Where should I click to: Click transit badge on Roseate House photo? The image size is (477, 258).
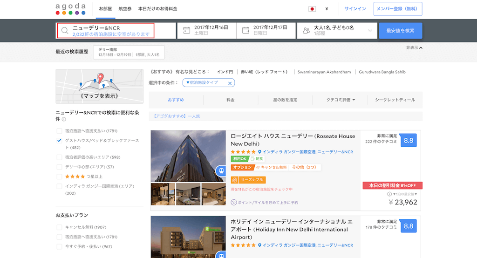pyautogui.click(x=221, y=171)
